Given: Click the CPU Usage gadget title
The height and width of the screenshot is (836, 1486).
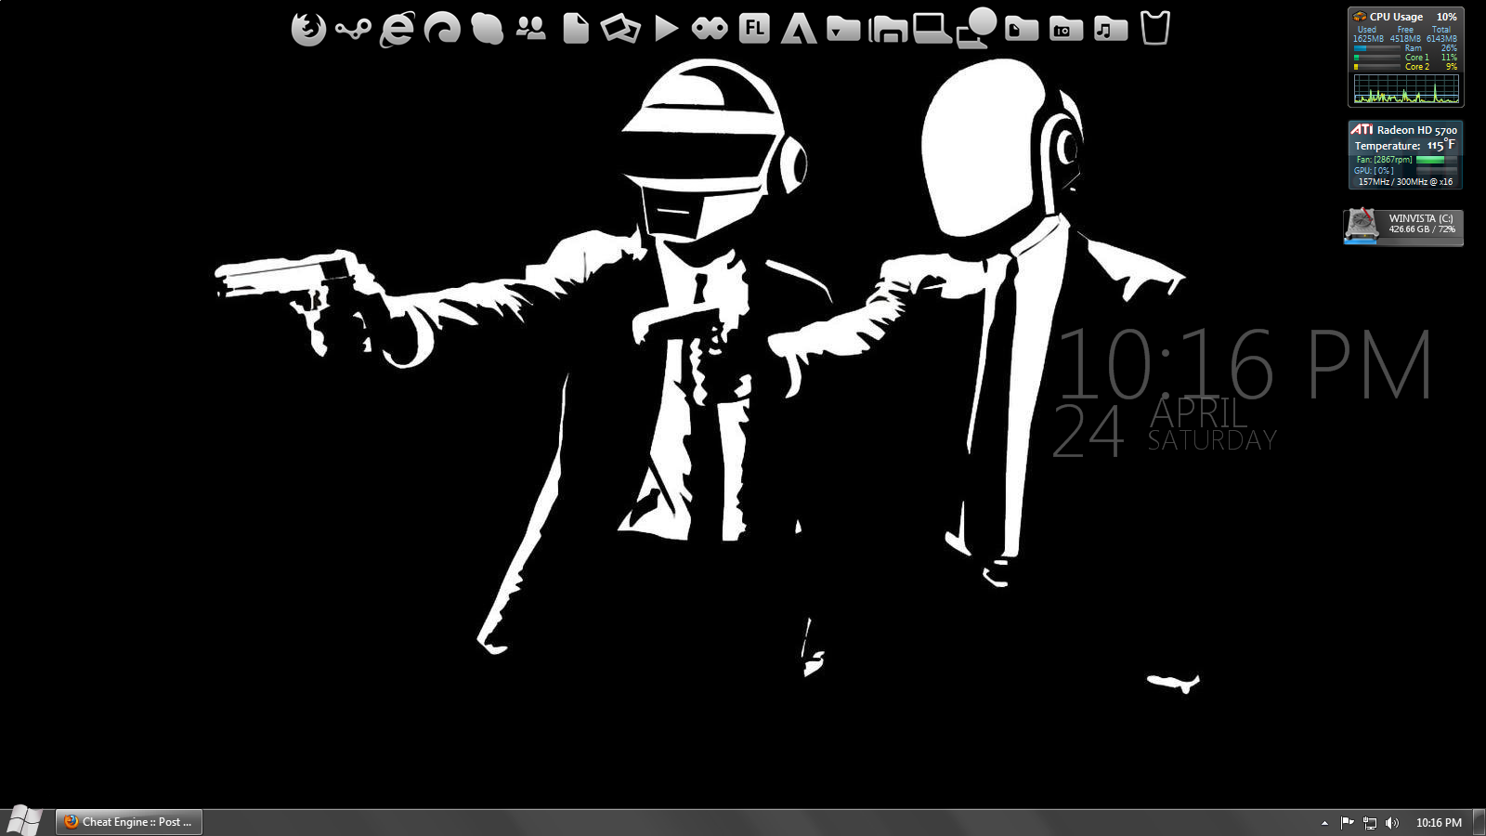Looking at the screenshot, I should click(x=1396, y=17).
